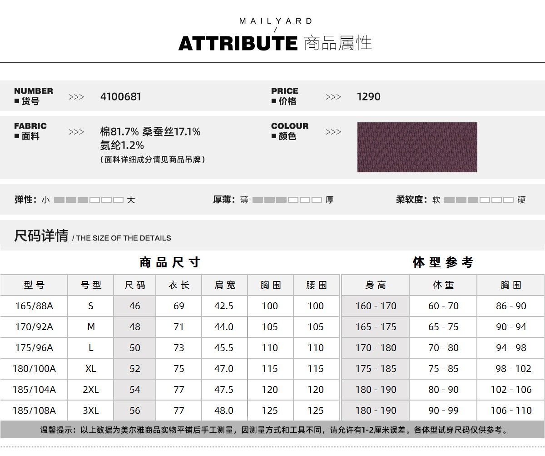Click size code 56 cell
Viewport: 545px width, 456px height.
tap(135, 411)
